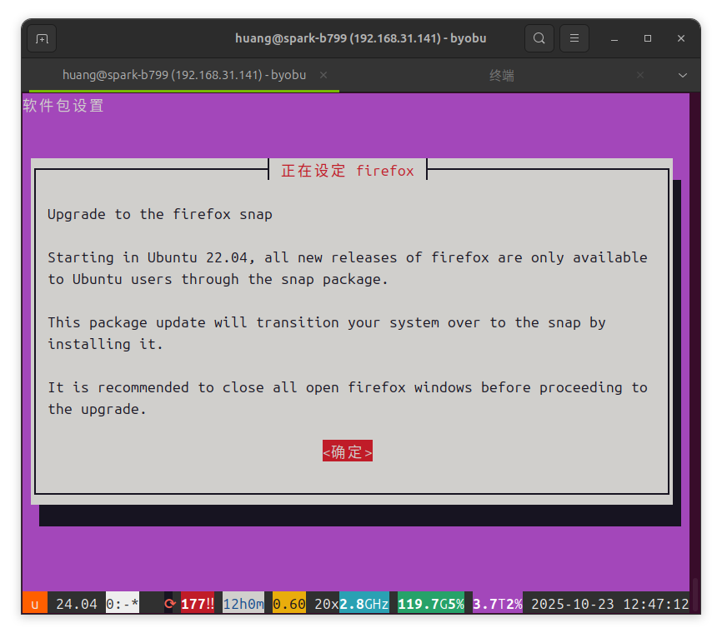This screenshot has width=722, height=638.
Task: Close the terminal window
Action: click(681, 38)
